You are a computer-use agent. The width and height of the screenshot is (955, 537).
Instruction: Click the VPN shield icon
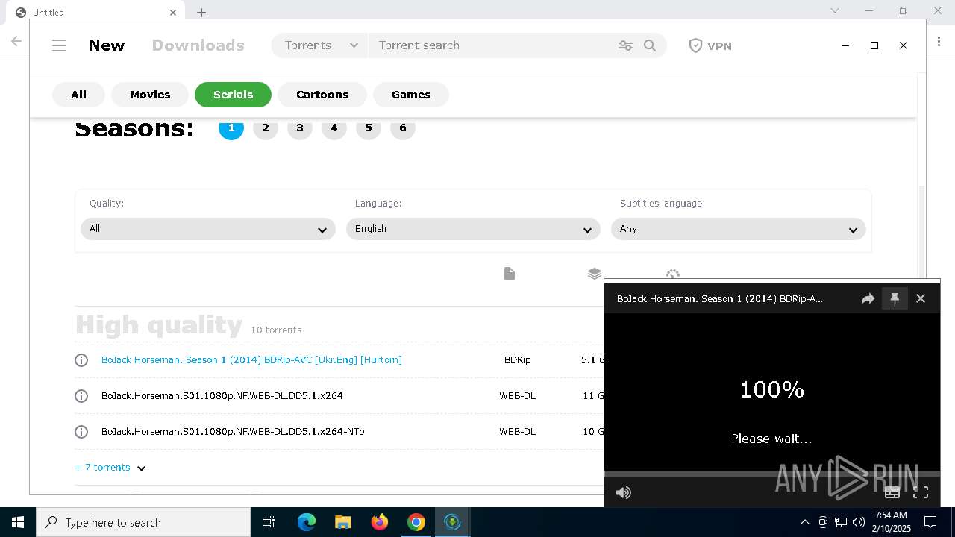(x=695, y=45)
